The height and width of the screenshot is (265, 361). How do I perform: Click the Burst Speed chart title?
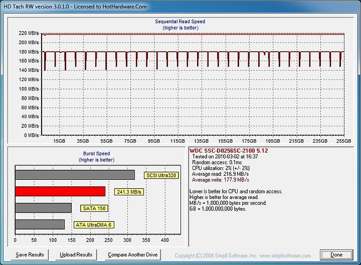96,153
